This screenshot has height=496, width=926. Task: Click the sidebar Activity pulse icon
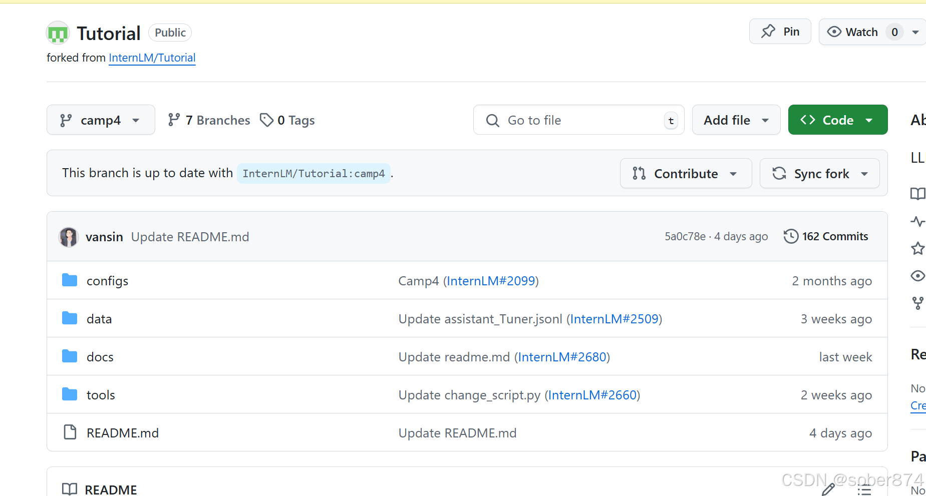(x=918, y=221)
